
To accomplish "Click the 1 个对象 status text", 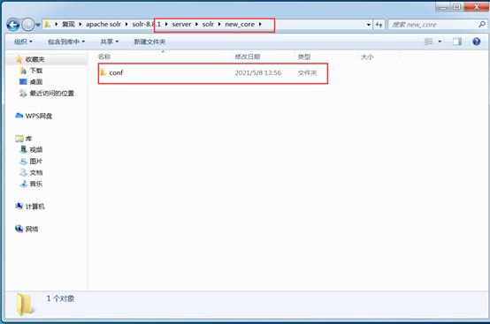I will click(x=61, y=298).
